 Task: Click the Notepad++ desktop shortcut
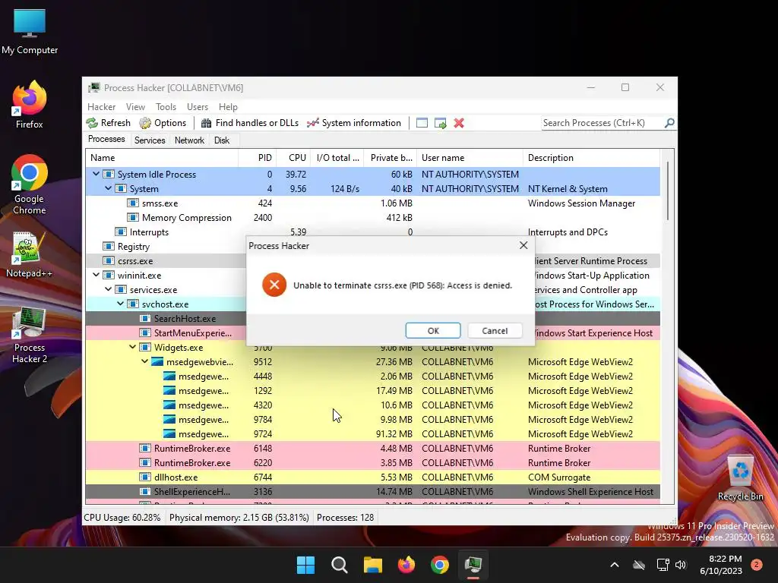[x=30, y=255]
